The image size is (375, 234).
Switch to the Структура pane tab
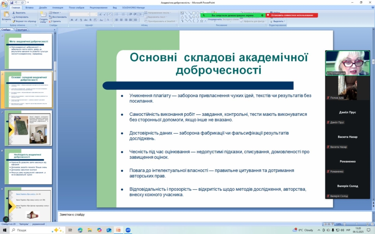coord(21,30)
